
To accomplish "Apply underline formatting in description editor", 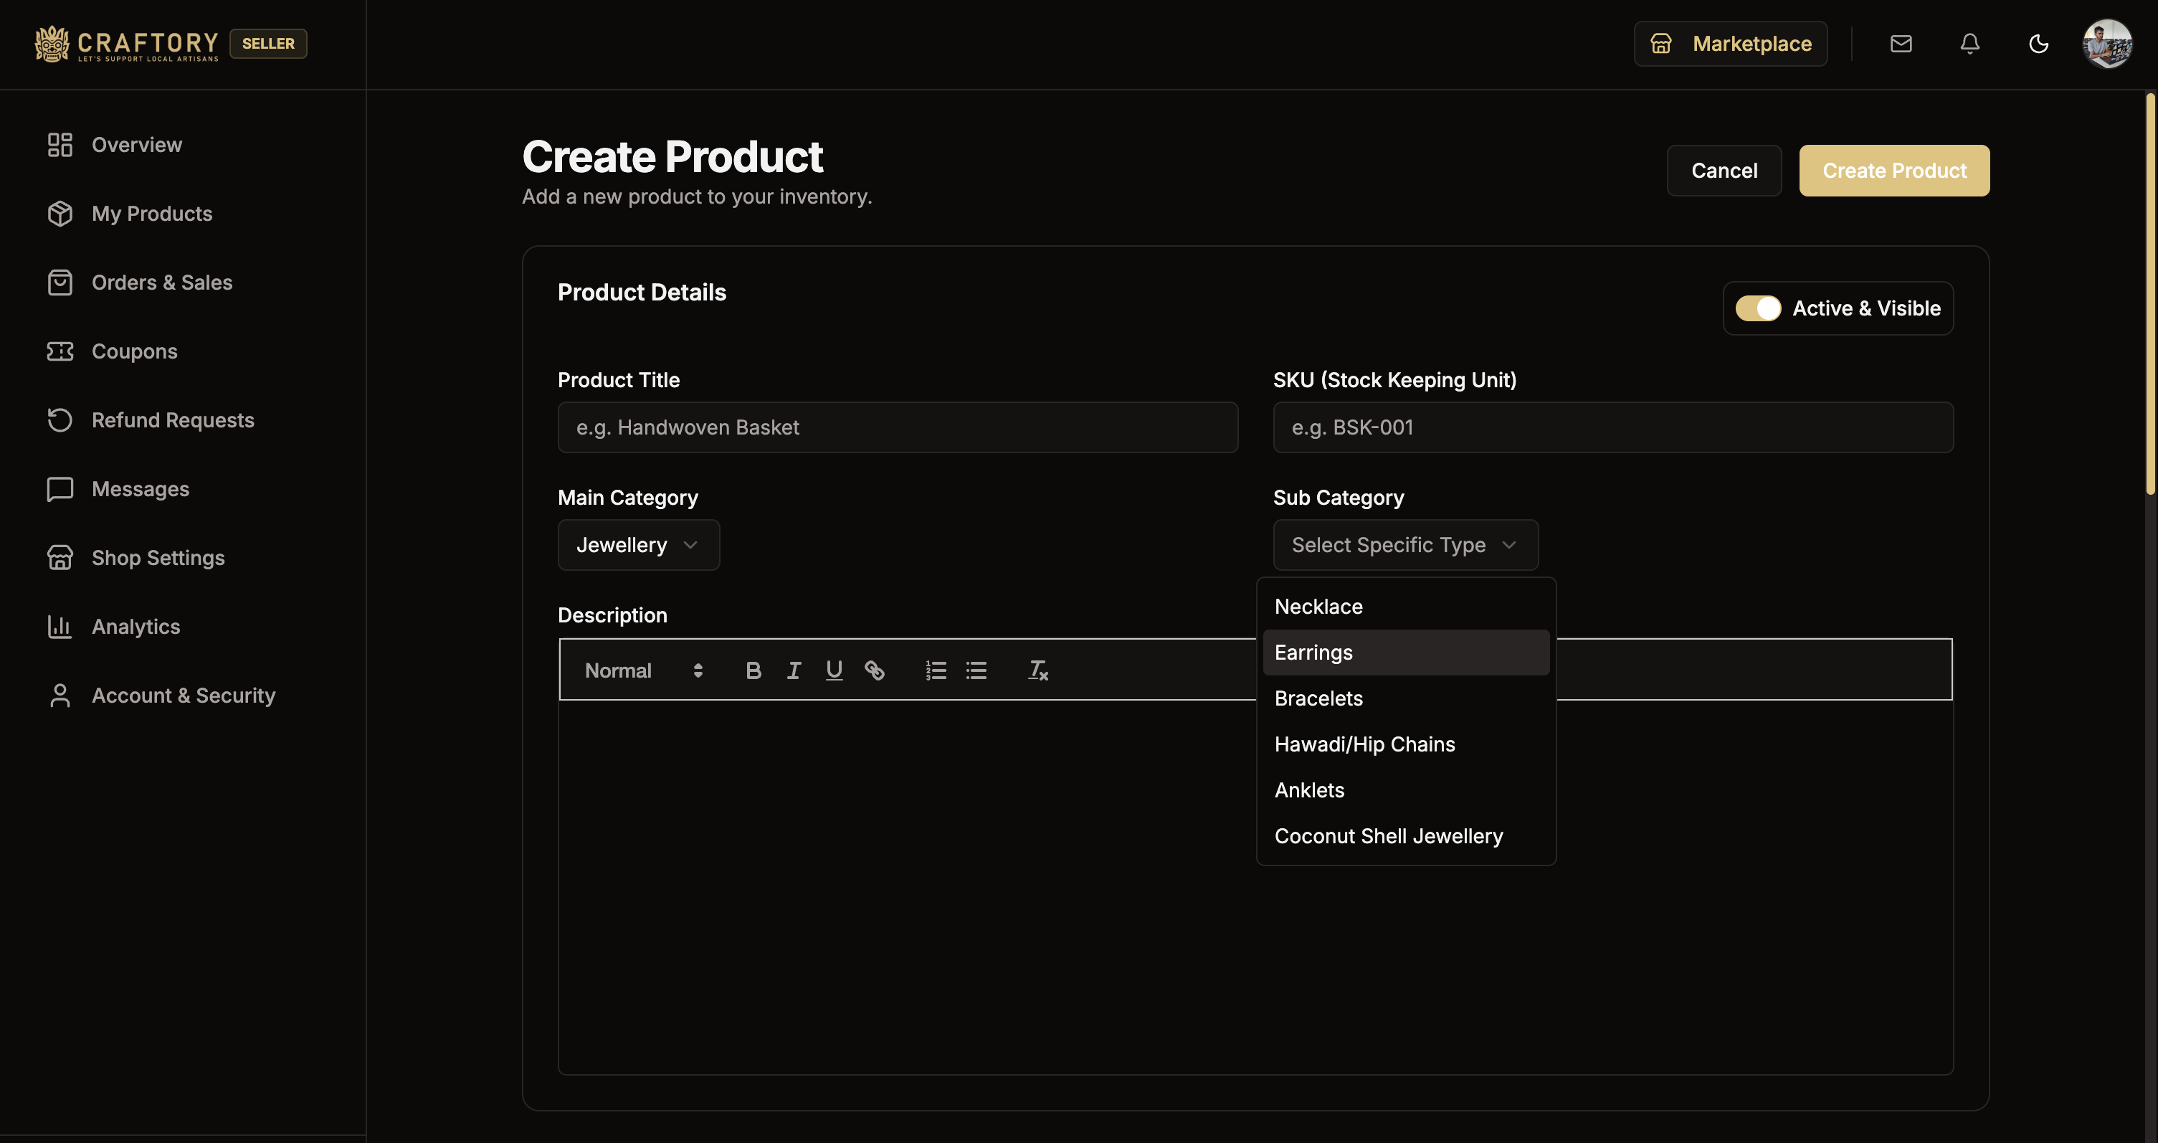I will 834,670.
